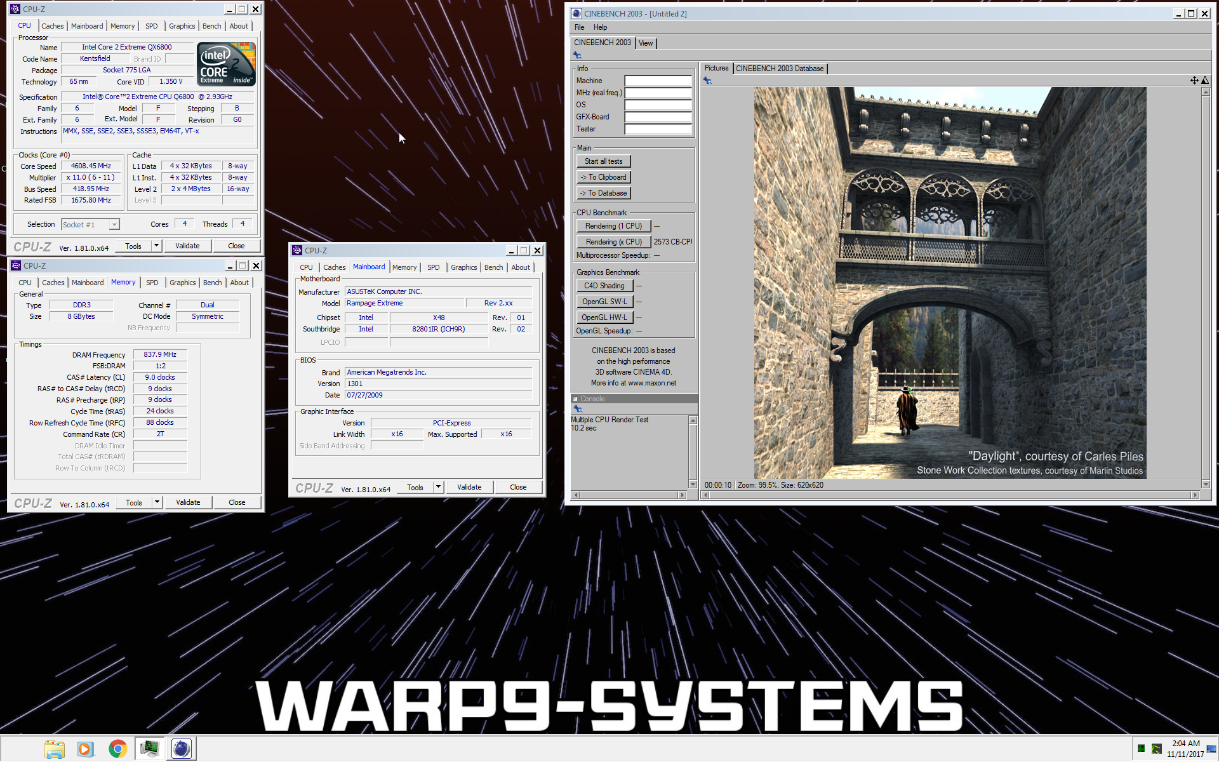Select the CPU tab in the Mainboard CPU-Z window

306,267
